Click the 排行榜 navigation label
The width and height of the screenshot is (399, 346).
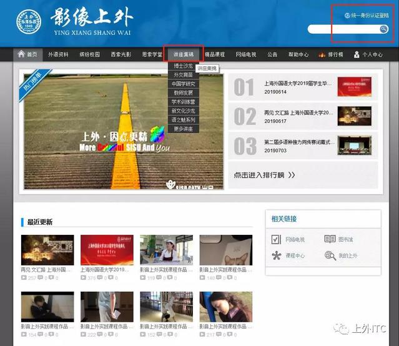[x=335, y=54]
